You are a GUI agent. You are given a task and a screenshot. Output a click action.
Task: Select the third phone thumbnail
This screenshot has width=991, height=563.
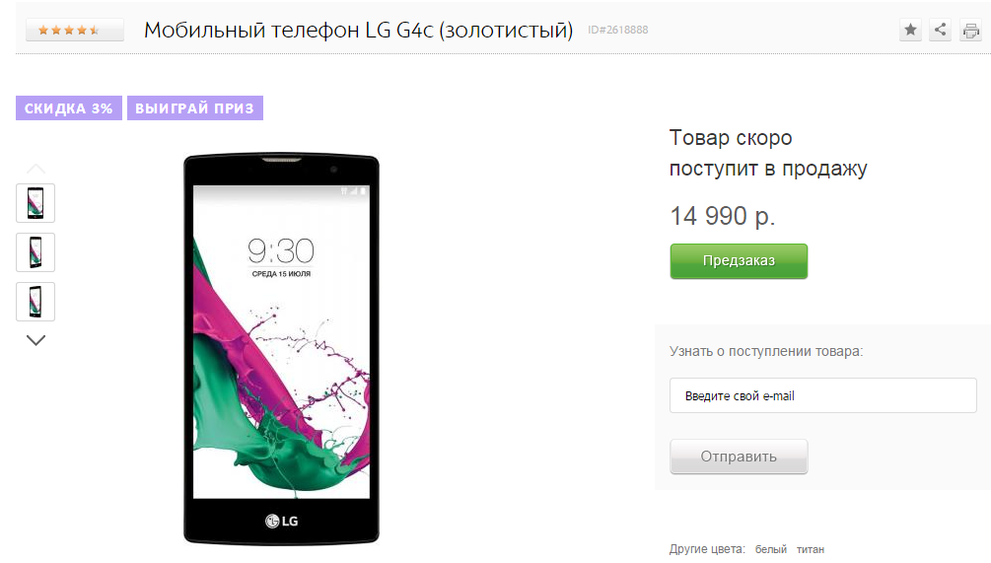35,302
